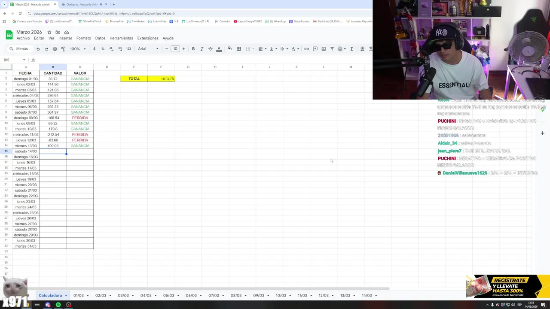Open the functions sigma menu
Screen dimensions: 550x309
351,49
